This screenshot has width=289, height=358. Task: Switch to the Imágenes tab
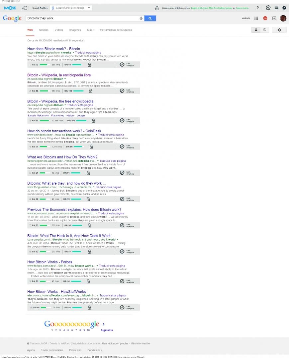click(75, 30)
